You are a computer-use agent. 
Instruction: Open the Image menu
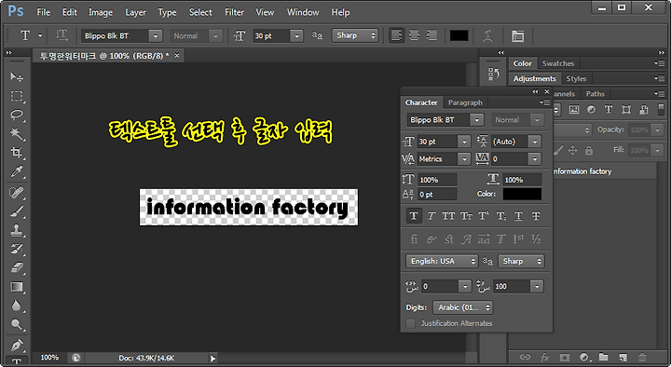(x=101, y=12)
